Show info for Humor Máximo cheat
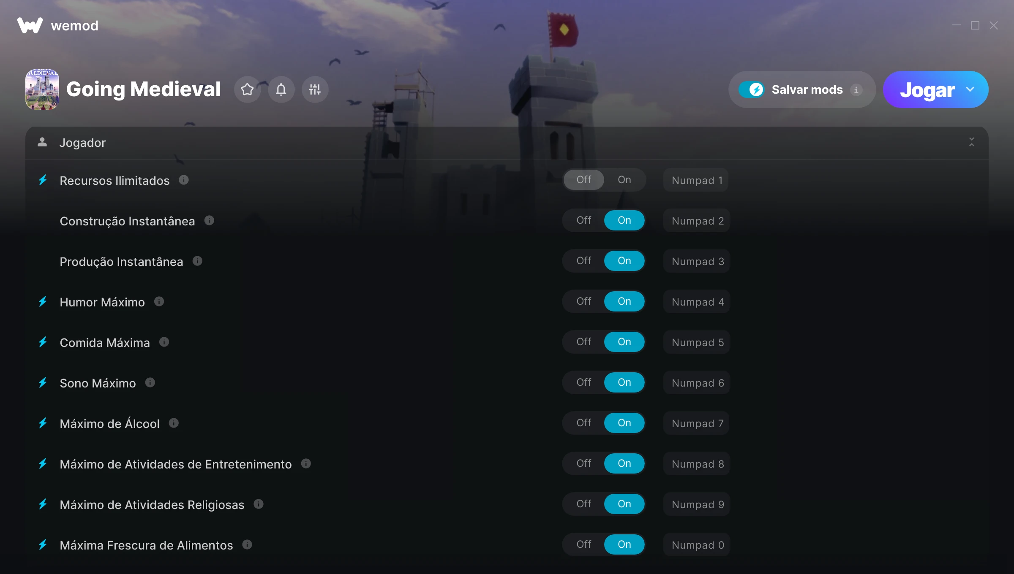This screenshot has width=1014, height=574. tap(159, 301)
